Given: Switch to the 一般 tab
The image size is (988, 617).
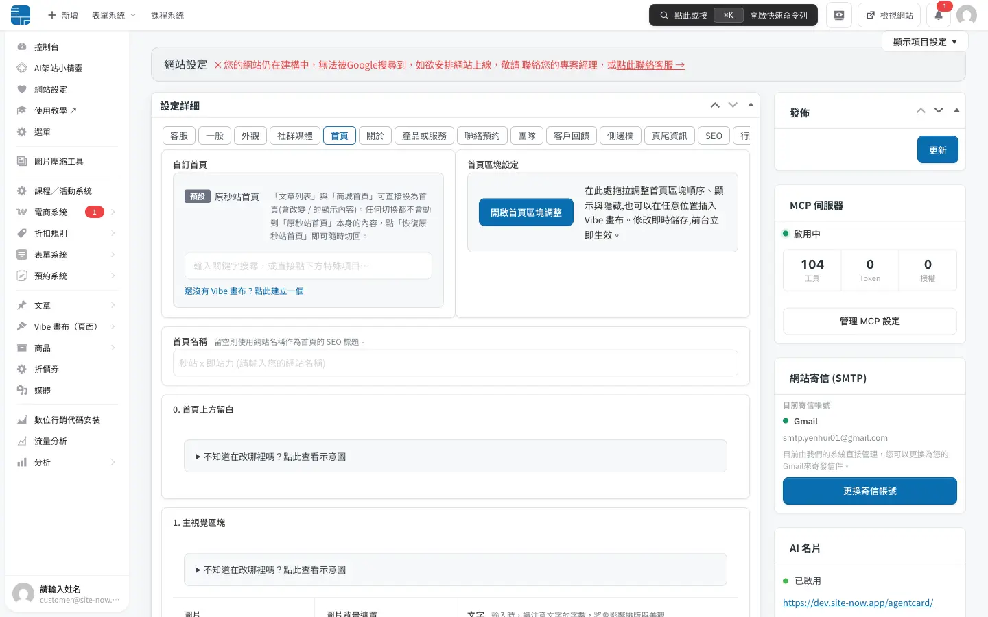Looking at the screenshot, I should pyautogui.click(x=215, y=136).
